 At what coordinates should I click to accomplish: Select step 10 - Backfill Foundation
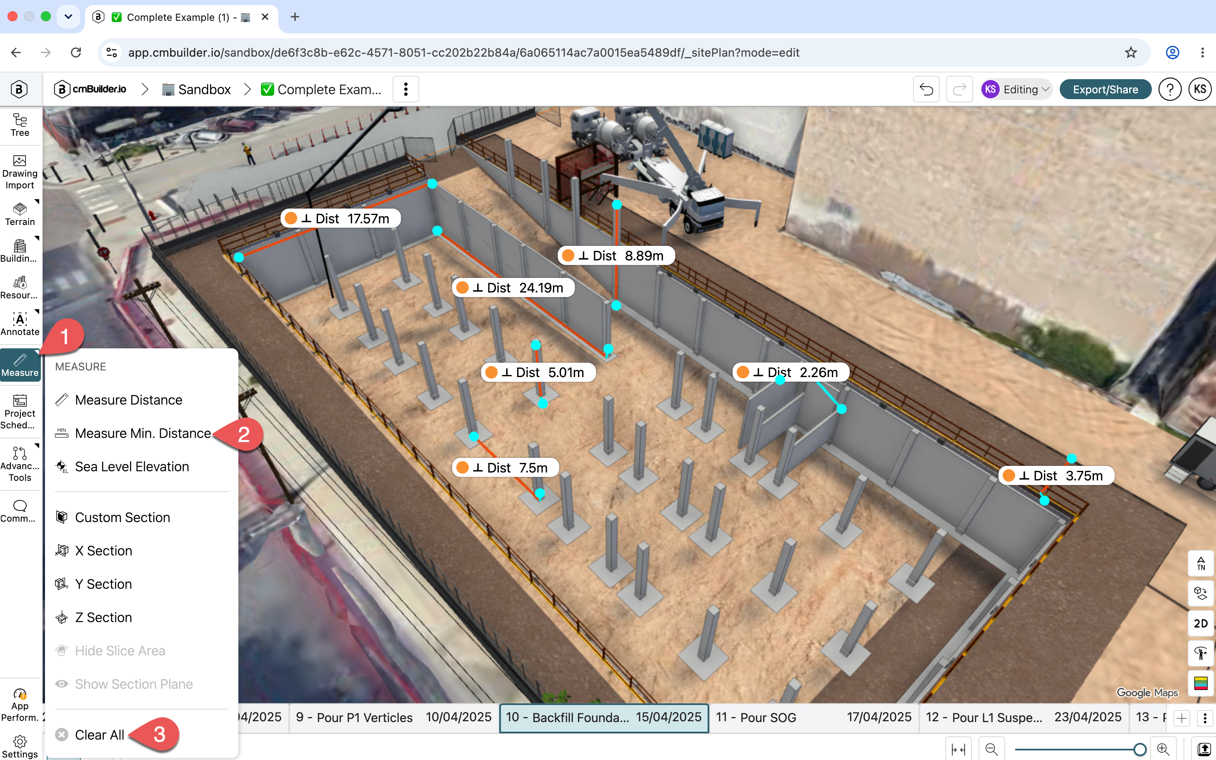(604, 717)
